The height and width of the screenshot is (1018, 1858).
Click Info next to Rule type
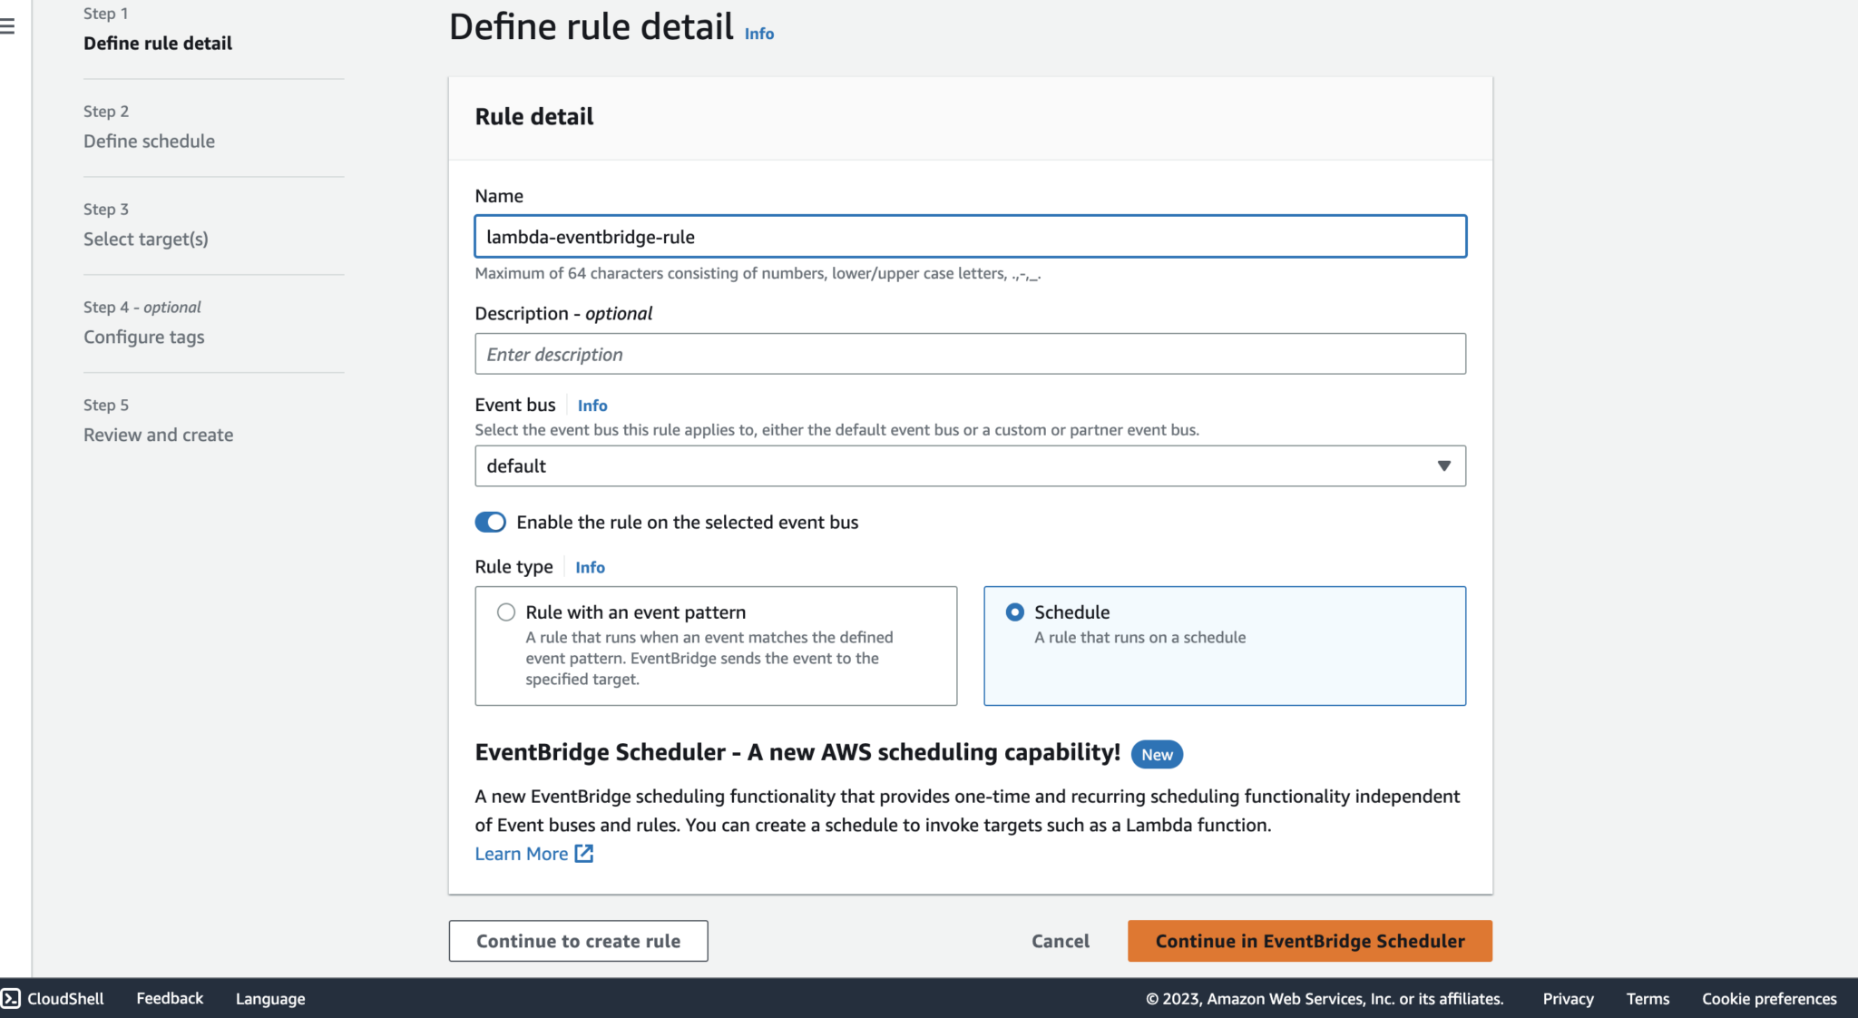click(590, 566)
